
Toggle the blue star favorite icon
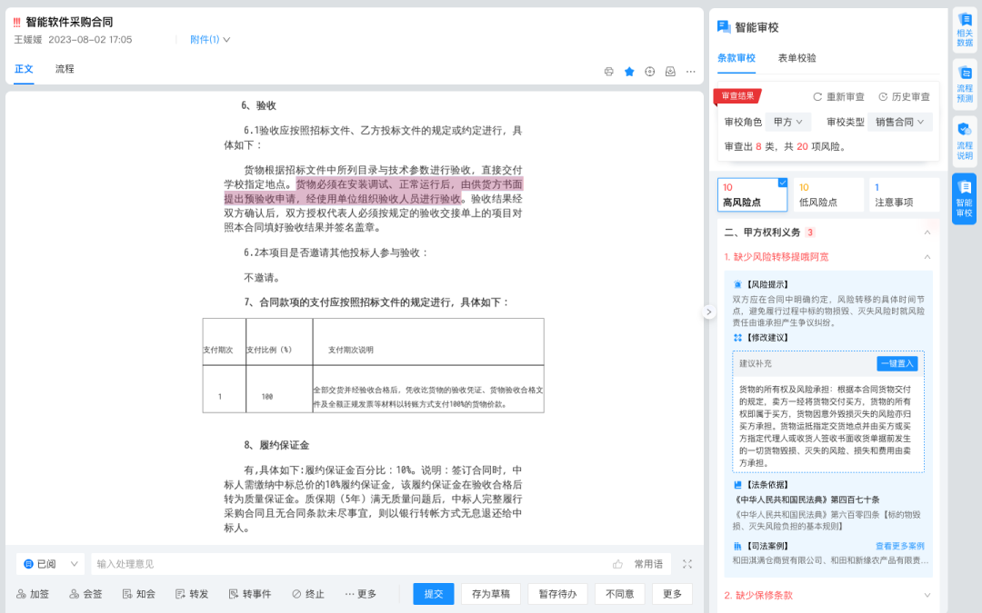[x=629, y=71]
